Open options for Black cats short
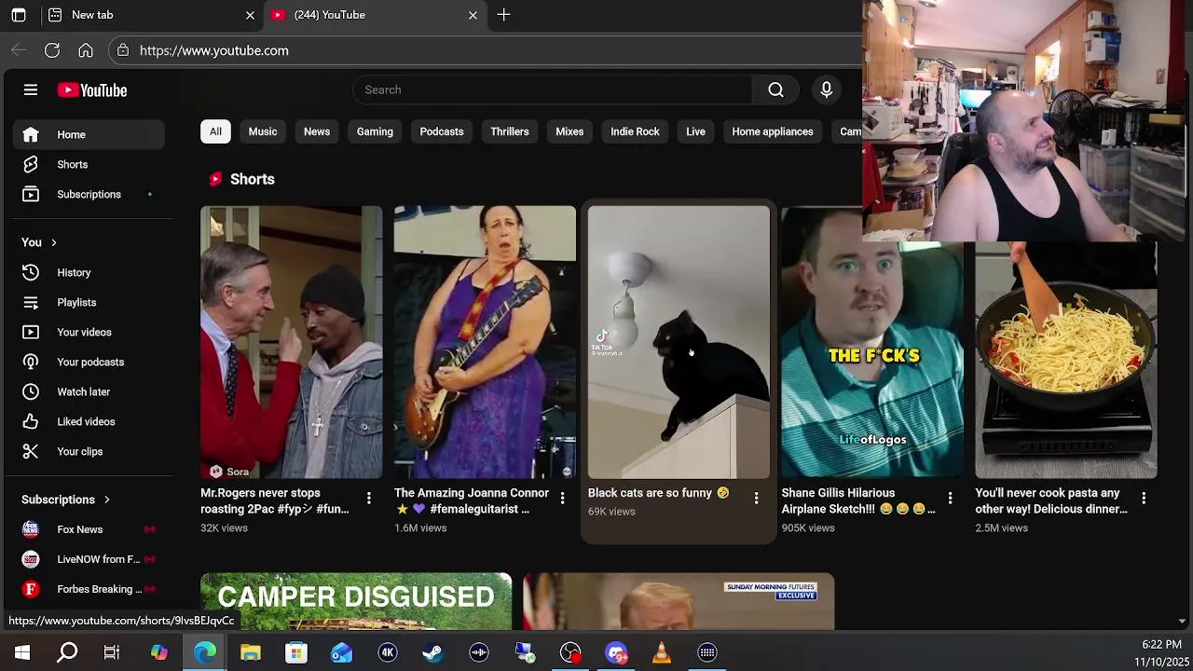This screenshot has width=1193, height=671. pos(756,499)
